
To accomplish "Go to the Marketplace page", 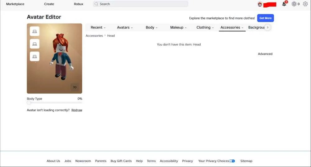I will pyautogui.click(x=15, y=4).
